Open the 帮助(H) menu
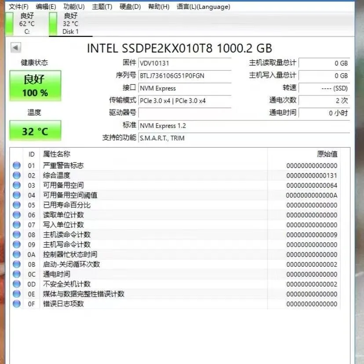Screen dimensions: 364x364 (x=159, y=7)
